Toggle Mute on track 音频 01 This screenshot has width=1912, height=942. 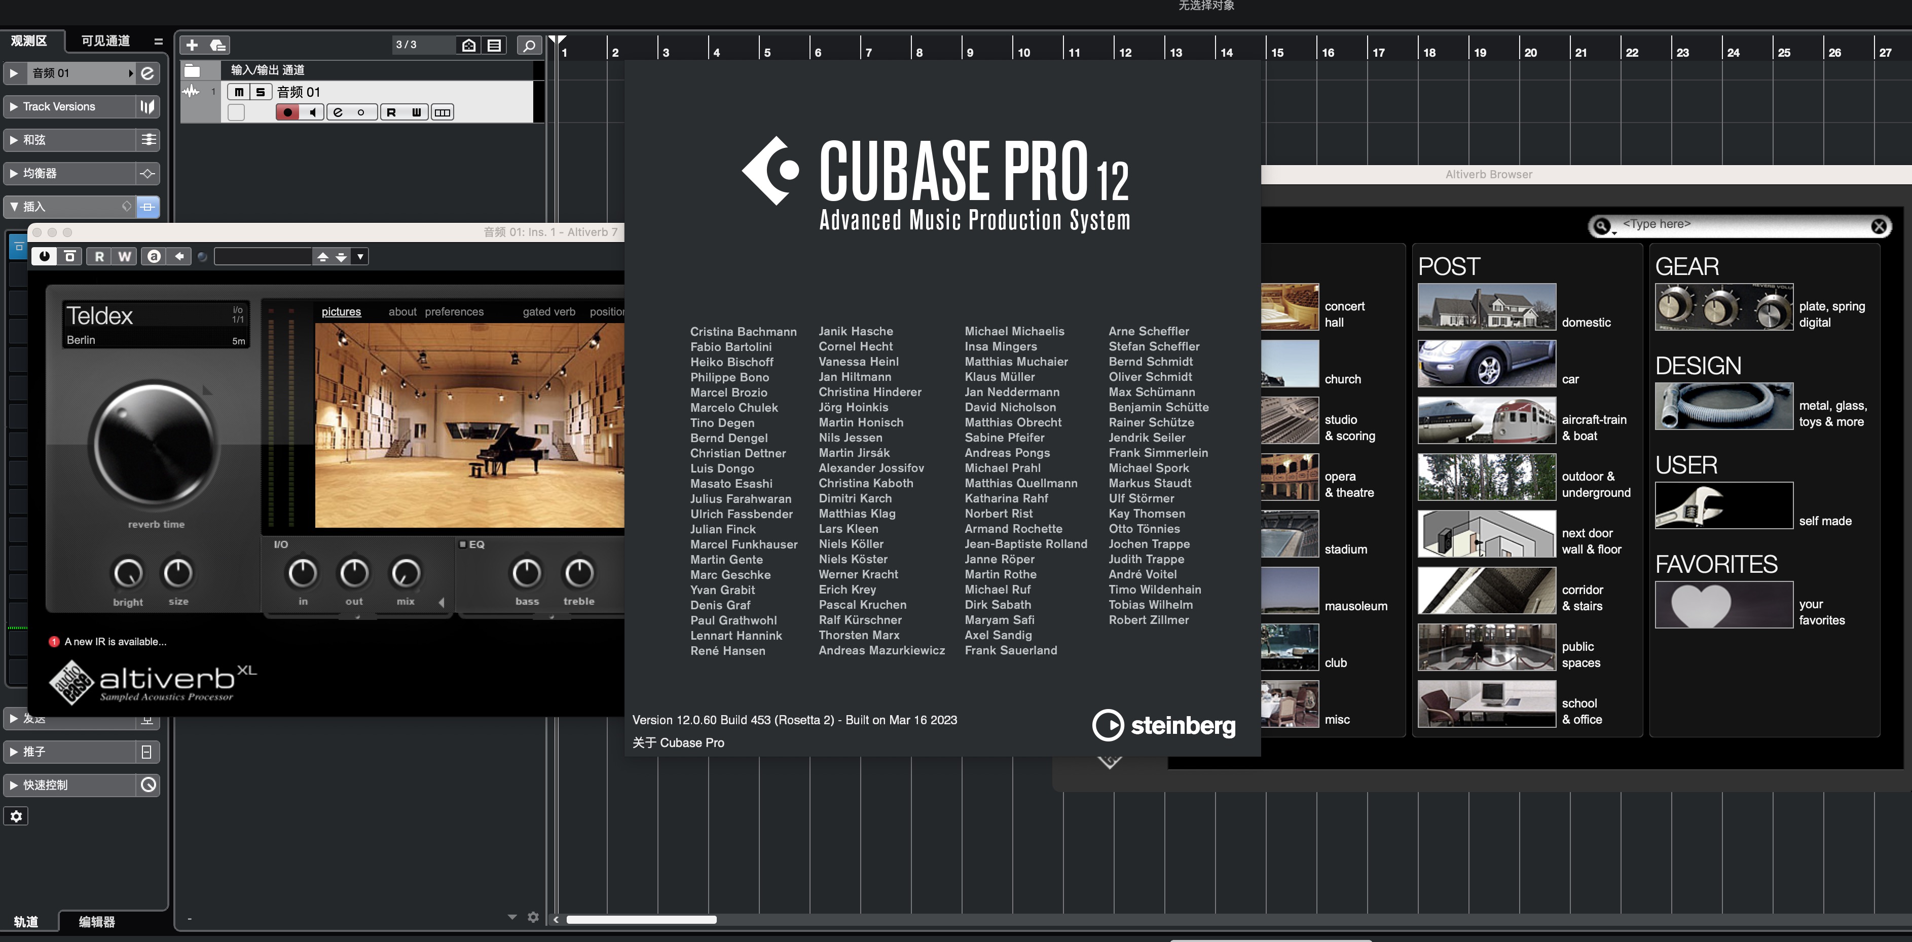pyautogui.click(x=238, y=92)
